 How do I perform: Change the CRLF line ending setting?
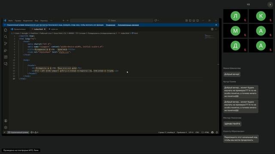(x=197, y=132)
